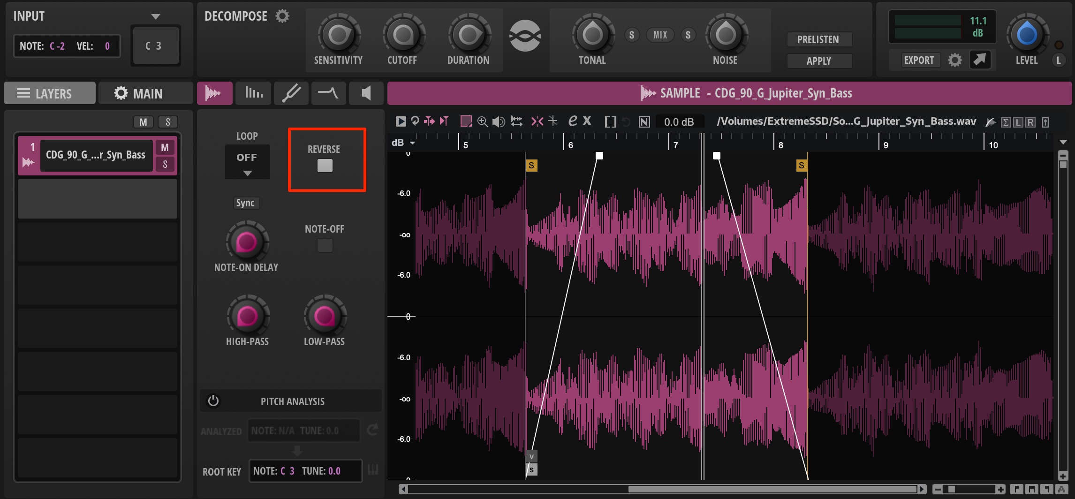Open the envelope tab icon

tap(329, 93)
